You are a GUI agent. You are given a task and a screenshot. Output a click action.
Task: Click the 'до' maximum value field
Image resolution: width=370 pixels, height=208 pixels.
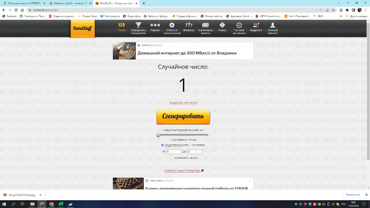[194, 152]
